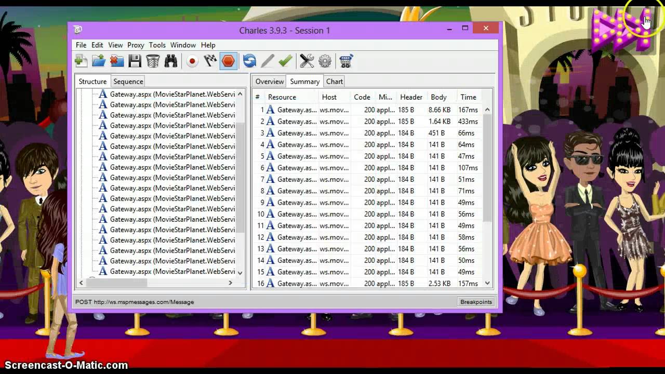Open a saved session via the folder icon
Viewport: 665px width, 374px height.
click(99, 61)
